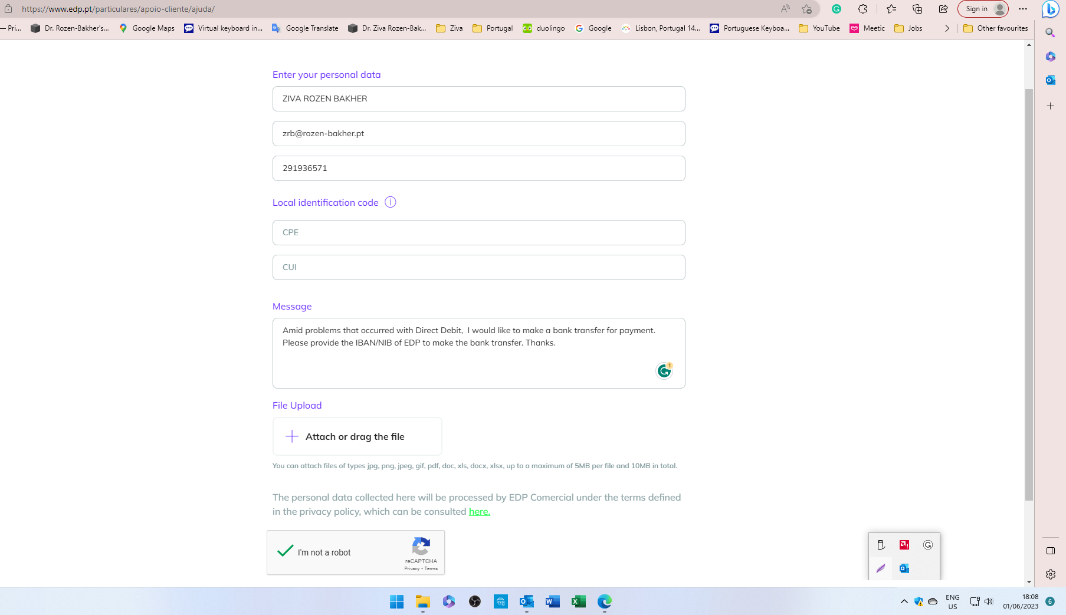Click the Windows Start button
This screenshot has width=1066, height=615.
pos(397,601)
